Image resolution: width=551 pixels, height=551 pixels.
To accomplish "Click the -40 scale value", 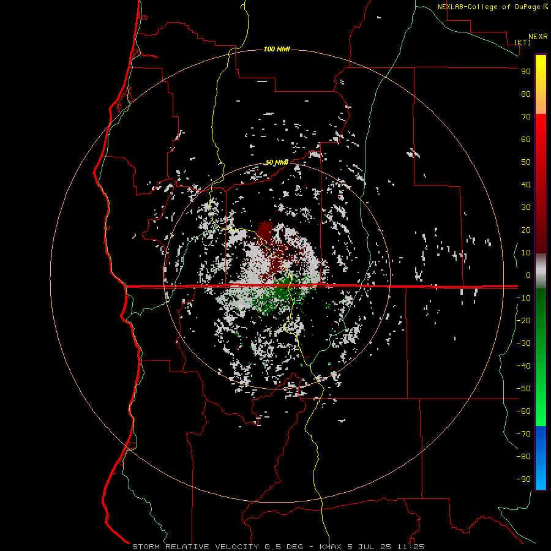I will pos(523,366).
